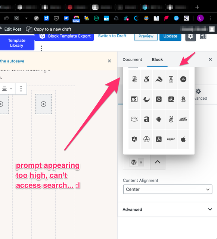
Task: Click the Update button
Action: click(x=170, y=36)
